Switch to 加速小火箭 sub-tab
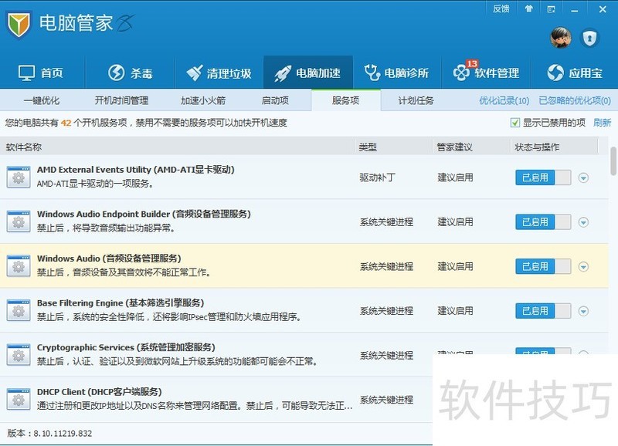 (203, 101)
